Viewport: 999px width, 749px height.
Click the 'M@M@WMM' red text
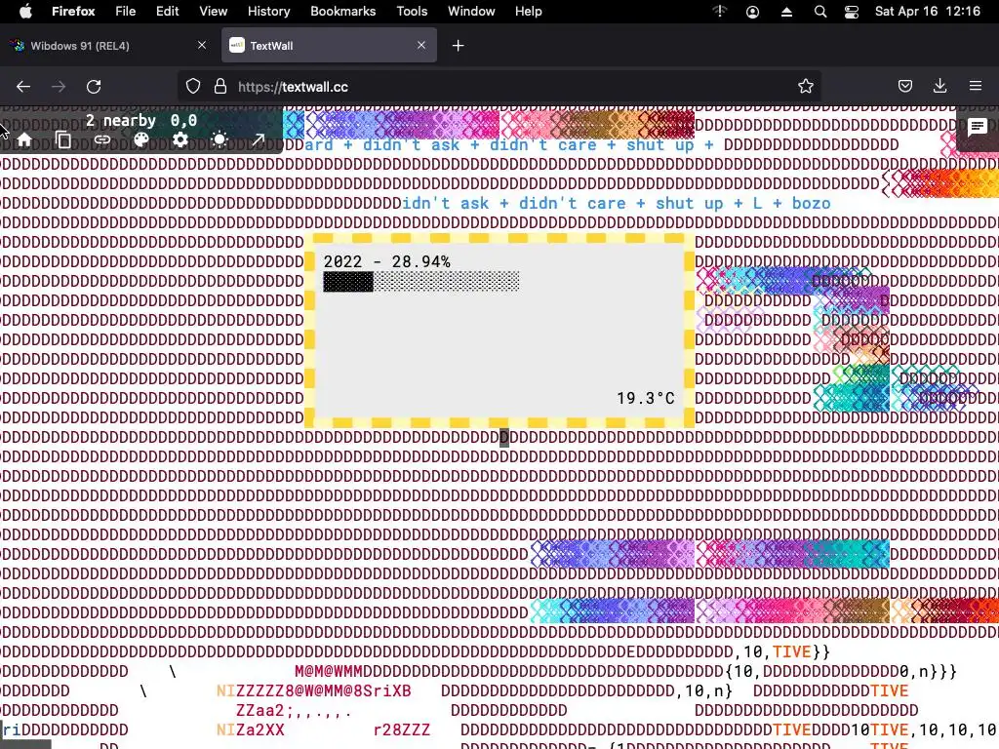328,671
